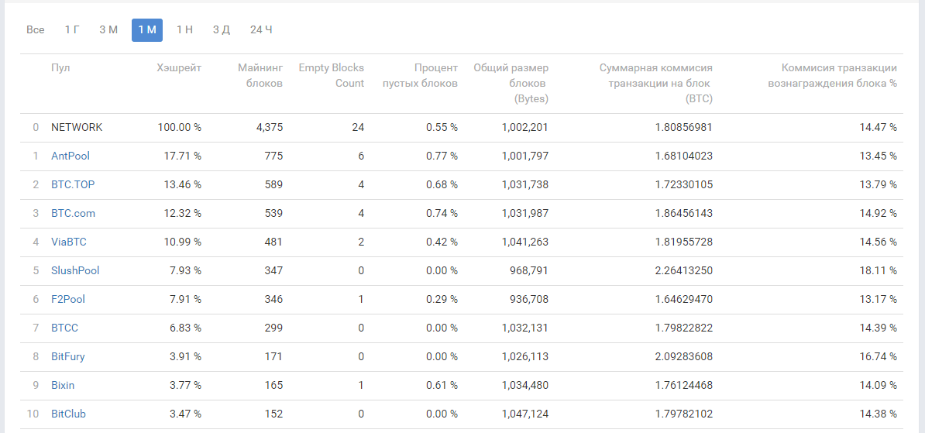
Task: Choose the 1 Н period tab
Action: 184,30
